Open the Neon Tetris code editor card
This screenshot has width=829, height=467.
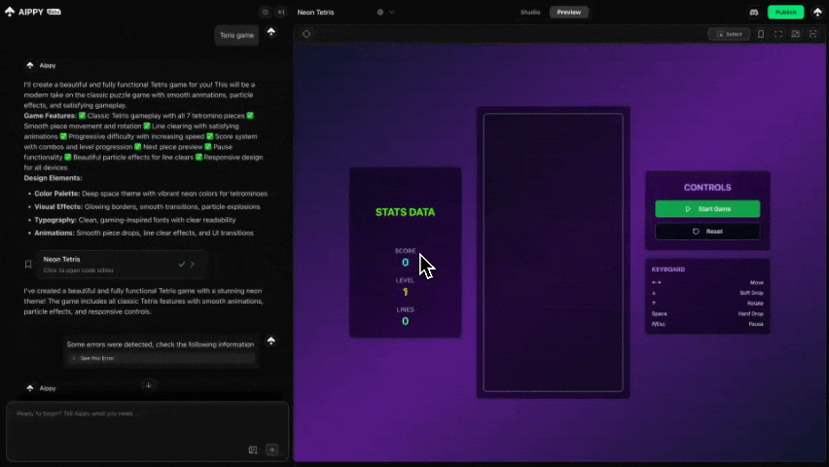coord(121,265)
